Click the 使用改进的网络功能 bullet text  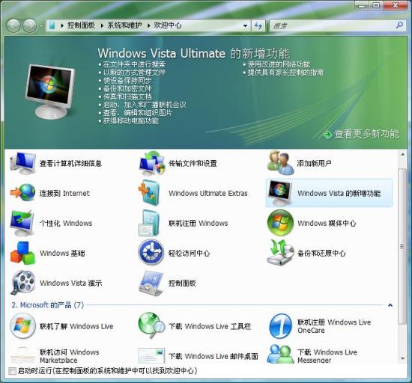(x=279, y=64)
